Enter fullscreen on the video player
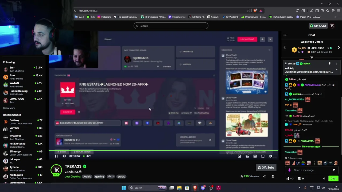Screen dimensions: 342x192 pos(263,156)
